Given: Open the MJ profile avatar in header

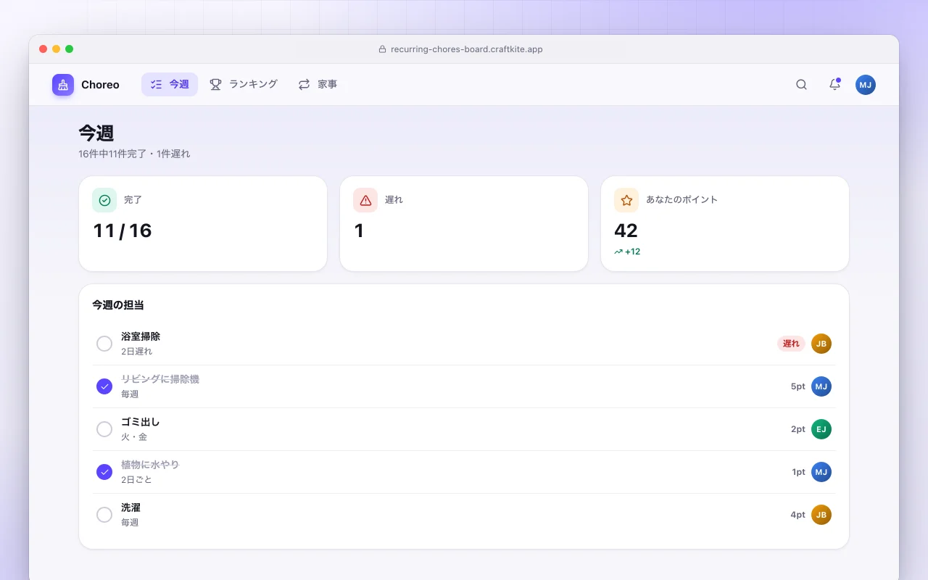Looking at the screenshot, I should pyautogui.click(x=865, y=85).
